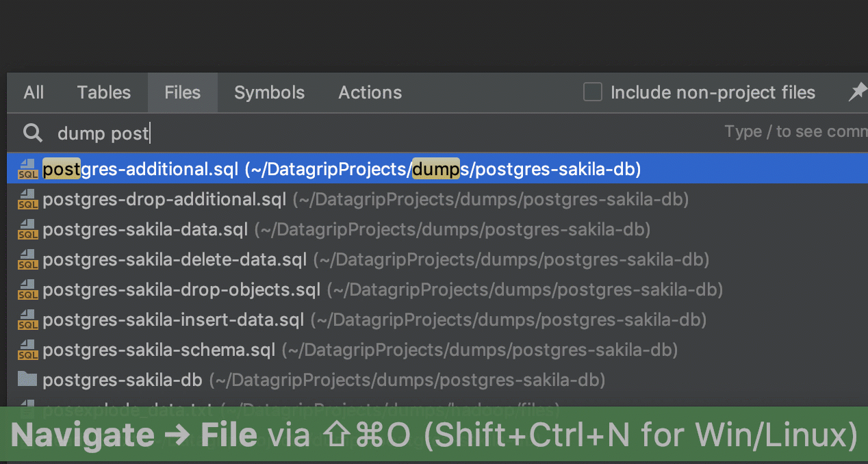Click SQL file icon beside postgres-drop-additional.sql
868x464 pixels.
pos(28,199)
